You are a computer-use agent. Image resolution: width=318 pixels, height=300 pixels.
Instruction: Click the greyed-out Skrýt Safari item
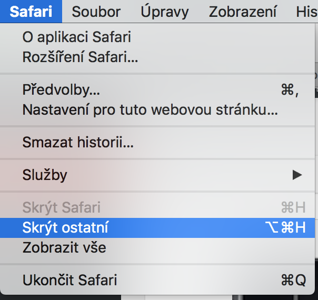[61, 207]
